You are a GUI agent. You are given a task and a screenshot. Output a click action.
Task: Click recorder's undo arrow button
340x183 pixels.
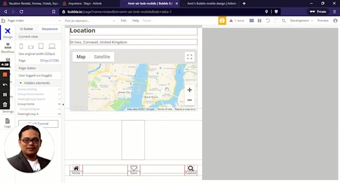pos(5,85)
